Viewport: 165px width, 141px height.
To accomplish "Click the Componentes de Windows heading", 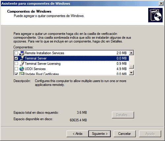I will click(29, 12).
